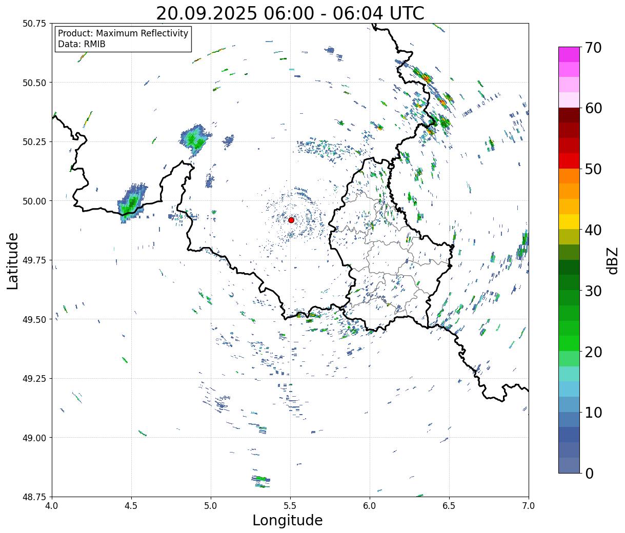Click the longitude tick label 7.0

(529, 506)
